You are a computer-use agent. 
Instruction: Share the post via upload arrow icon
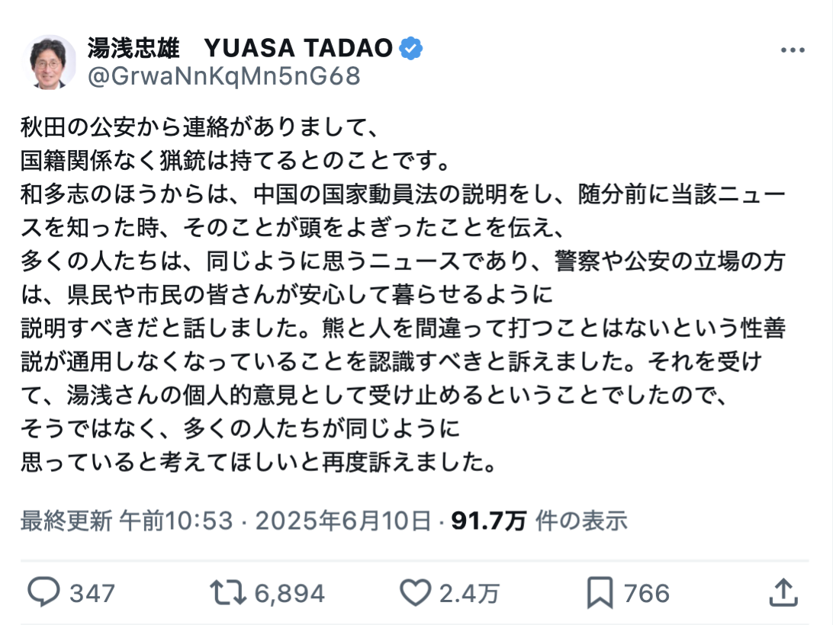coord(783,593)
